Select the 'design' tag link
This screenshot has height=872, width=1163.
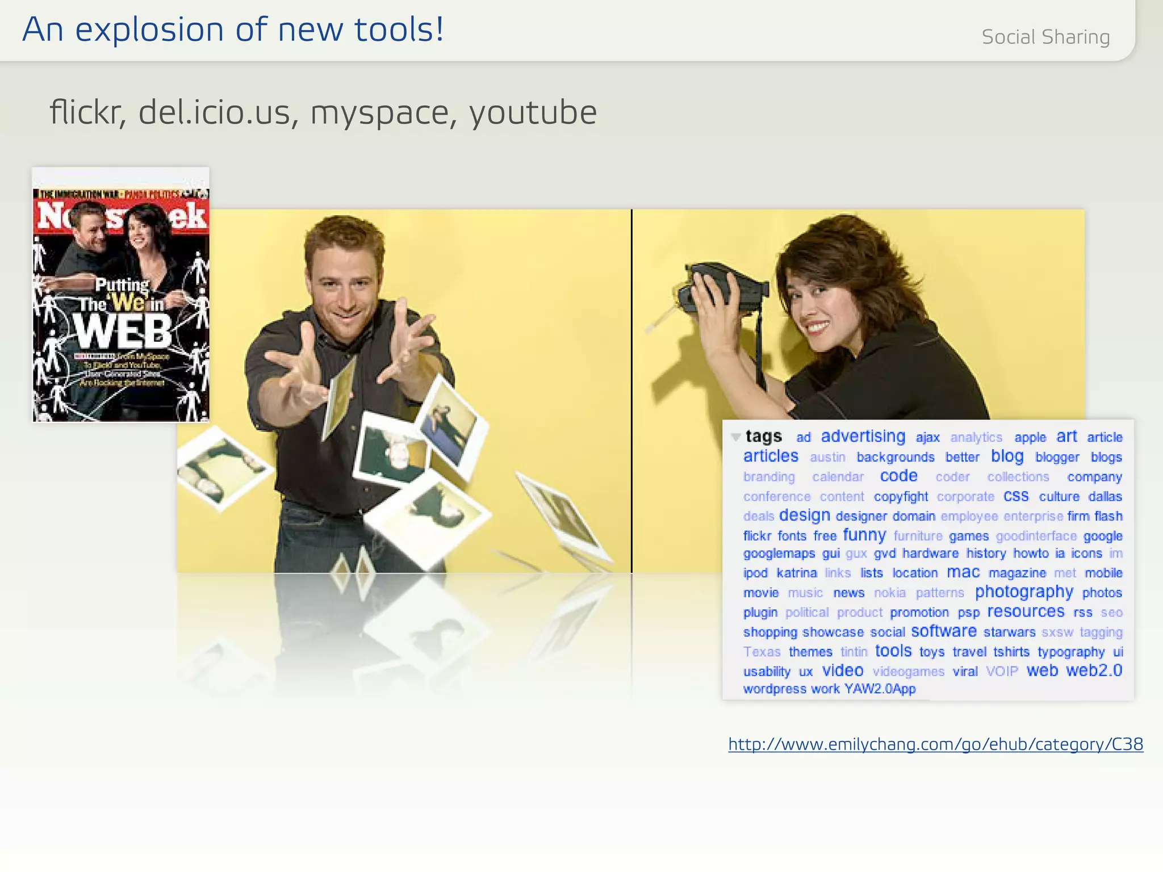[x=804, y=515]
